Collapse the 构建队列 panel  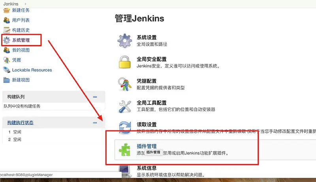click(95, 97)
